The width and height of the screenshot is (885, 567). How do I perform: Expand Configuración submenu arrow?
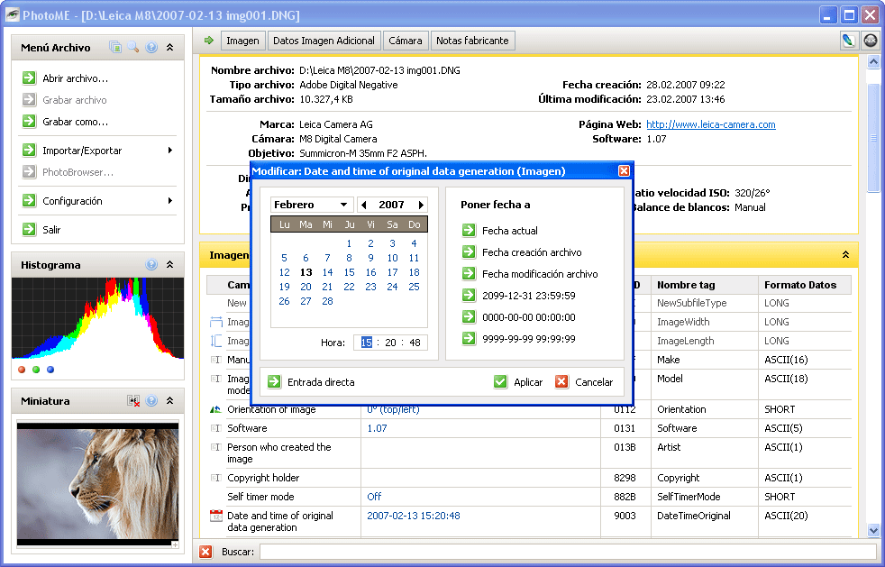[x=170, y=200]
